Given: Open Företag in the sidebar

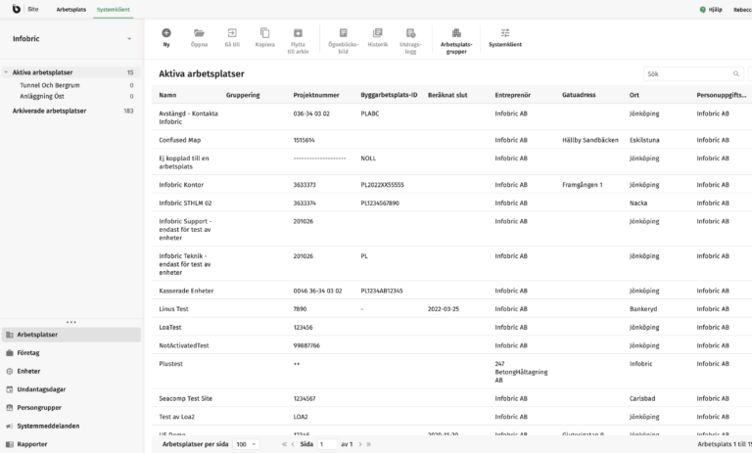Looking at the screenshot, I should point(29,353).
